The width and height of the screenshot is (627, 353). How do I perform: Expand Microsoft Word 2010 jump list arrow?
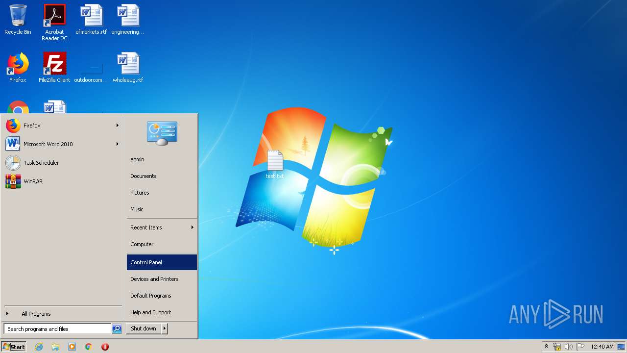point(118,144)
